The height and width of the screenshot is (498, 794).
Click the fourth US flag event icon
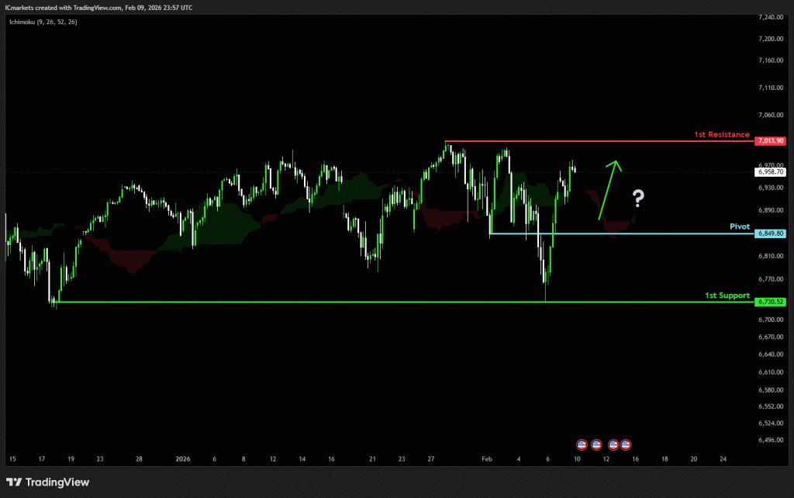pos(626,444)
